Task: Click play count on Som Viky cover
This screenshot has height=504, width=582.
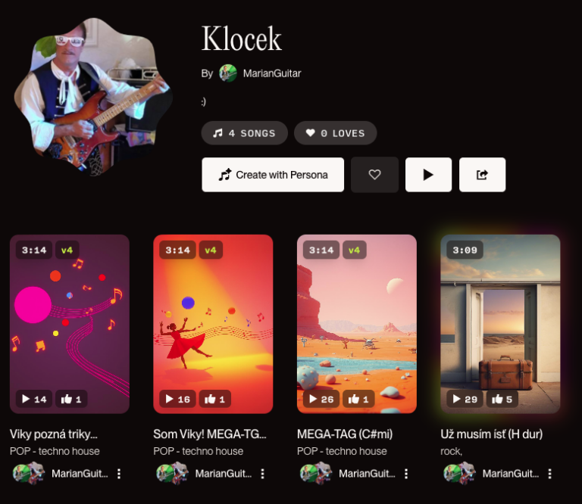Action: click(x=177, y=399)
